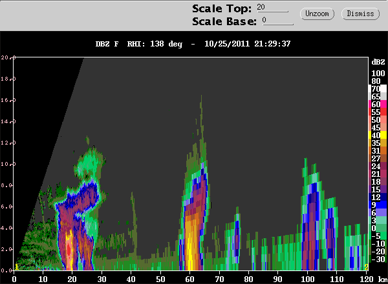Click the 100 value in dBZ legend
Screen dimensions: 388x284
(x=378, y=74)
